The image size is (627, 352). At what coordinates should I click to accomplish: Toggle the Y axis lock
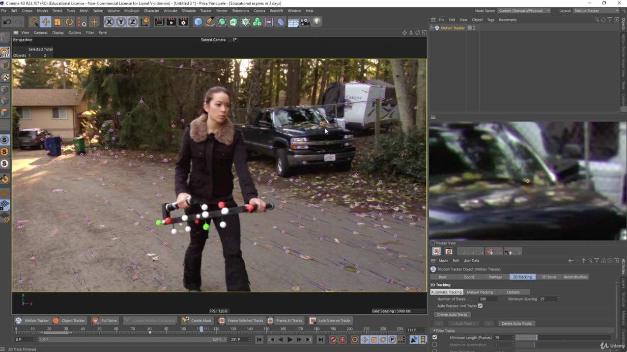(121, 22)
